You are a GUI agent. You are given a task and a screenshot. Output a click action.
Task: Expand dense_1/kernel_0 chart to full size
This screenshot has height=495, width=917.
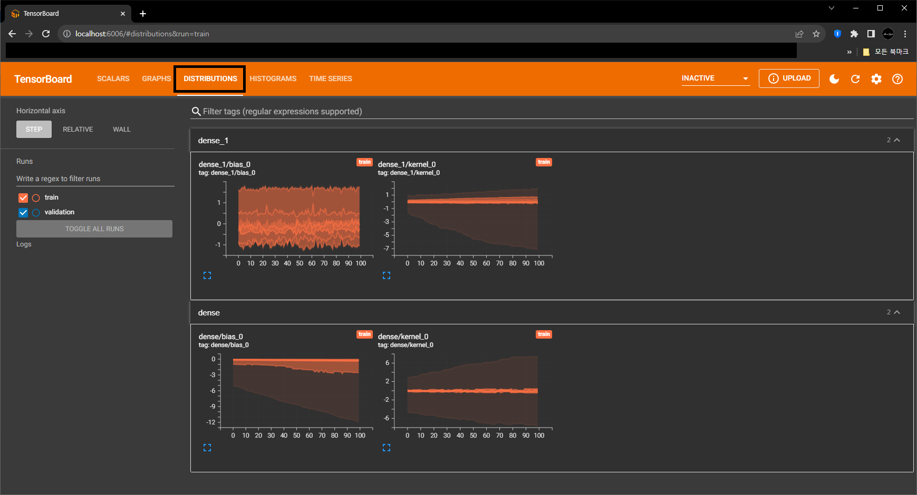[x=387, y=275]
